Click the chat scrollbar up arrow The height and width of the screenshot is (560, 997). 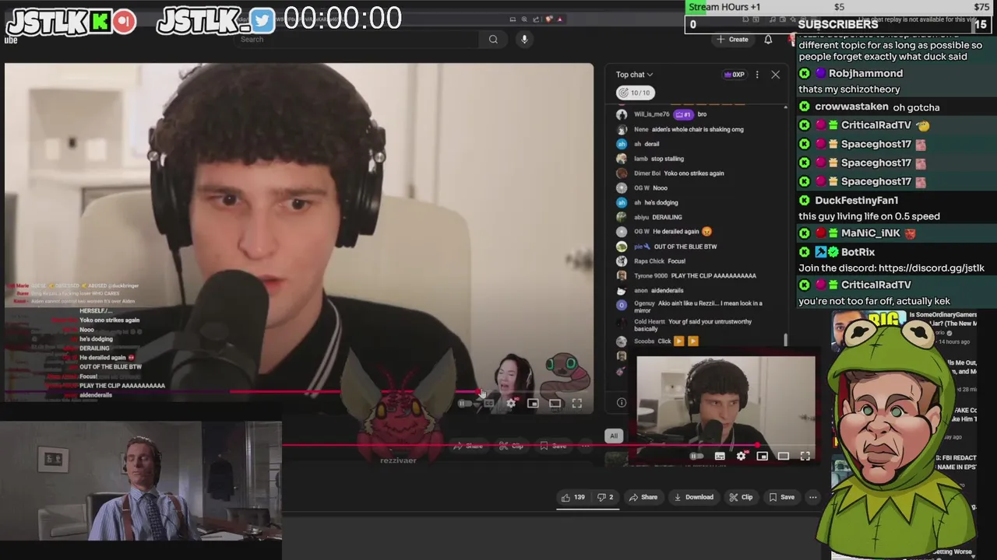[x=785, y=107]
